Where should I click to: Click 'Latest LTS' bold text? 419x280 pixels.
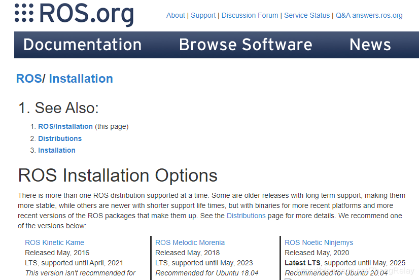pos(302,263)
